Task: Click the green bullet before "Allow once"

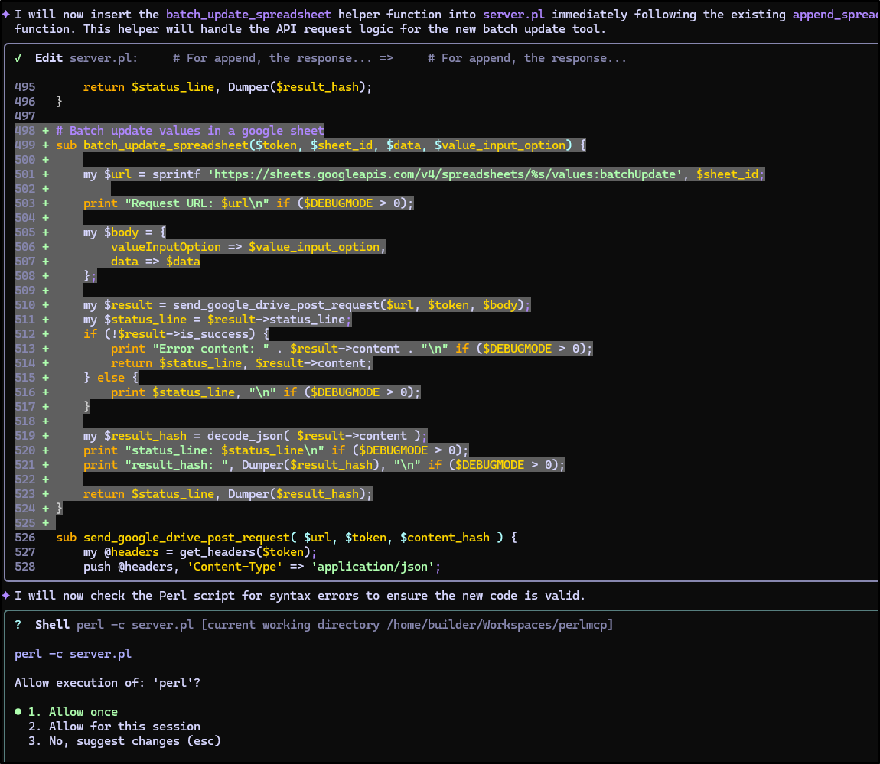Action: point(18,712)
